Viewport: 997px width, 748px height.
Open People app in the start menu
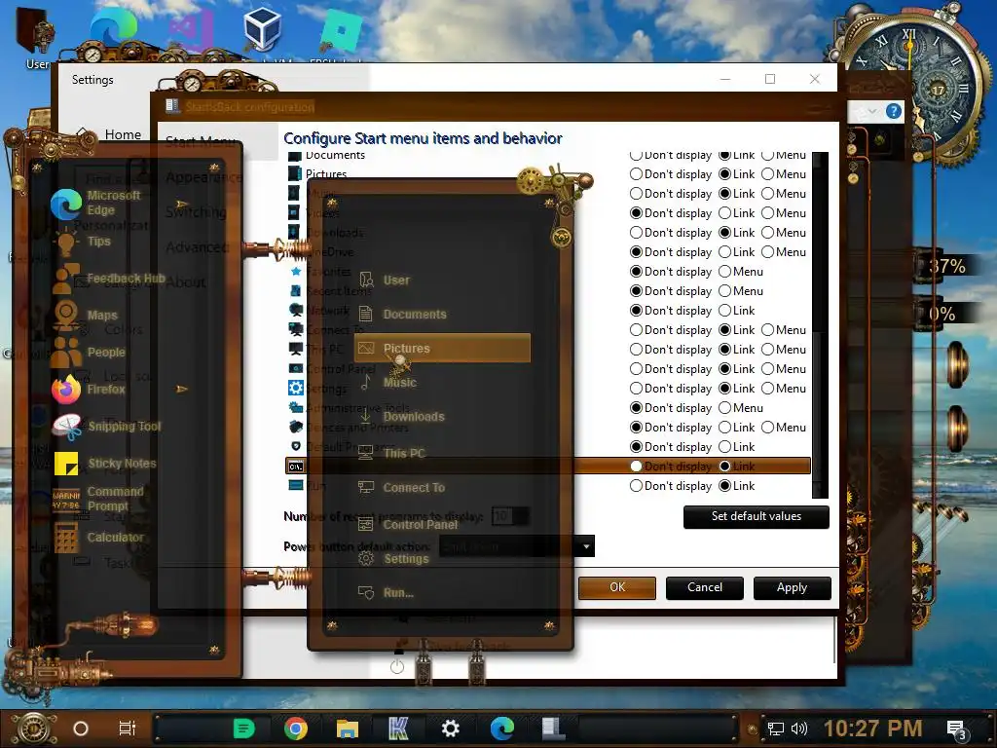(89, 353)
